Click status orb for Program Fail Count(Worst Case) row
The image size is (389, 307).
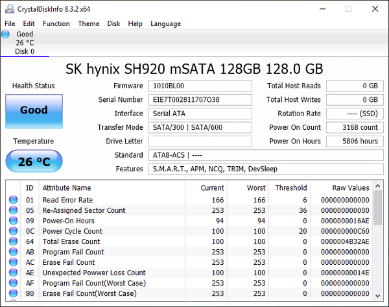click(x=14, y=283)
